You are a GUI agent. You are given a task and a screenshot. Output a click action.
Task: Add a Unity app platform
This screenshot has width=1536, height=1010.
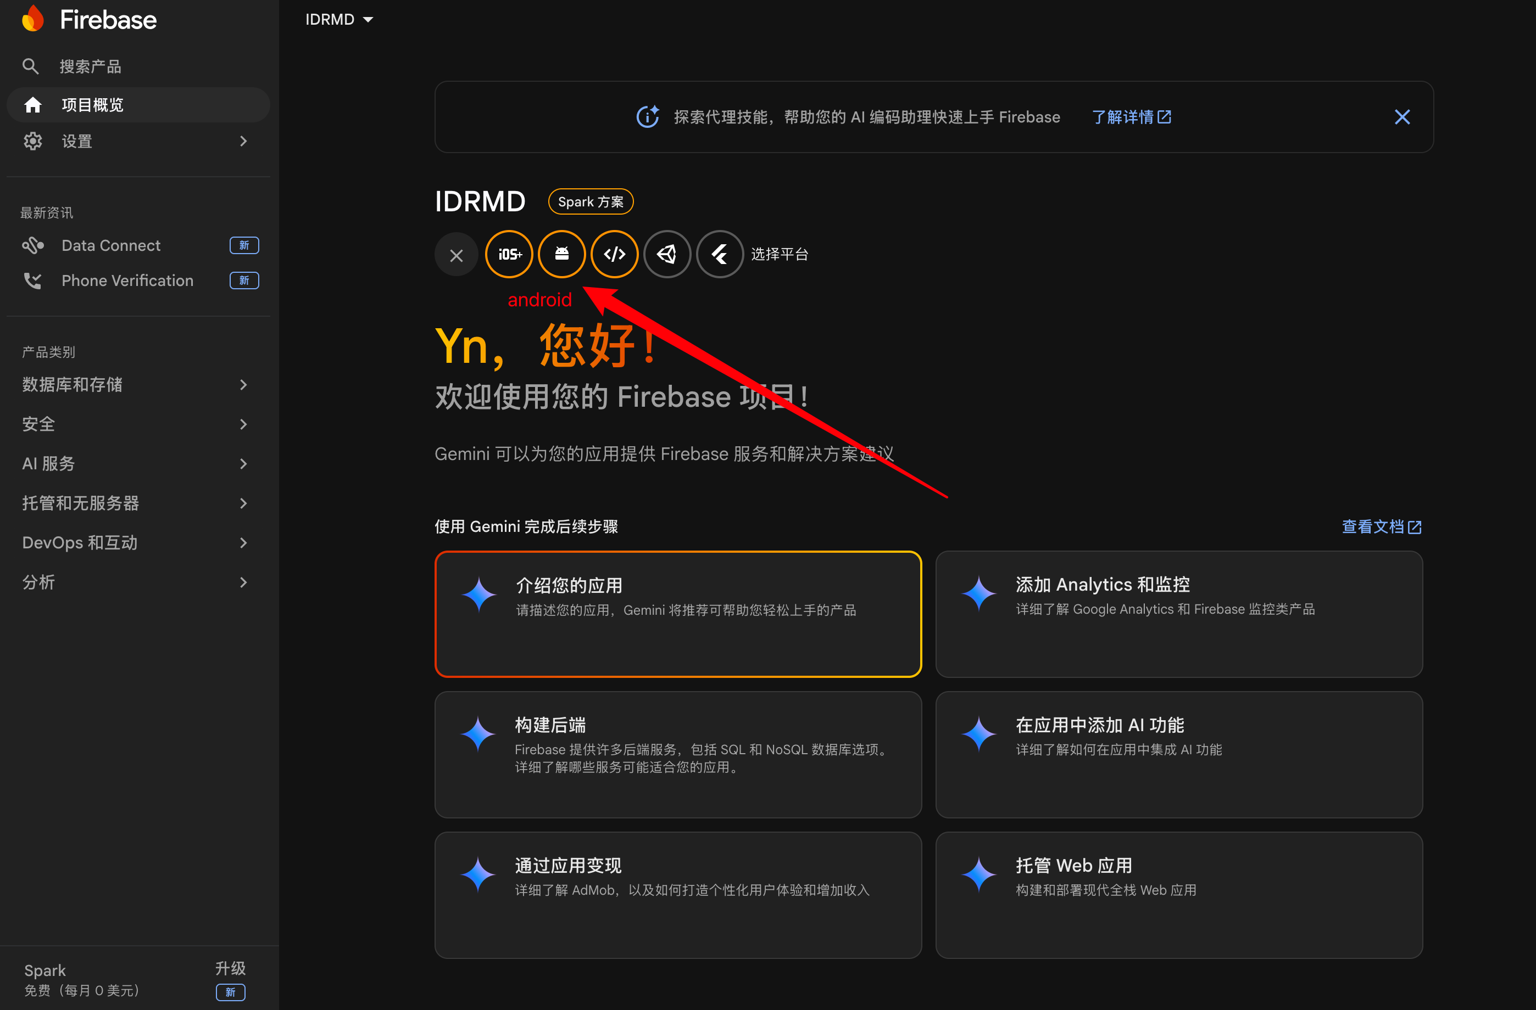pyautogui.click(x=667, y=254)
